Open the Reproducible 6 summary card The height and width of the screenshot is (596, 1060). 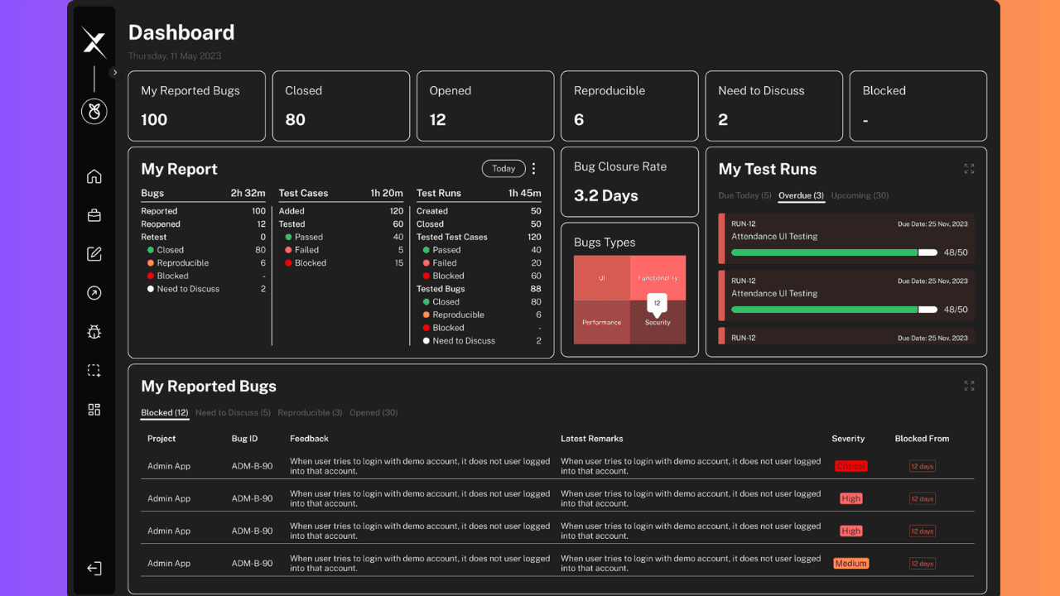pyautogui.click(x=629, y=106)
